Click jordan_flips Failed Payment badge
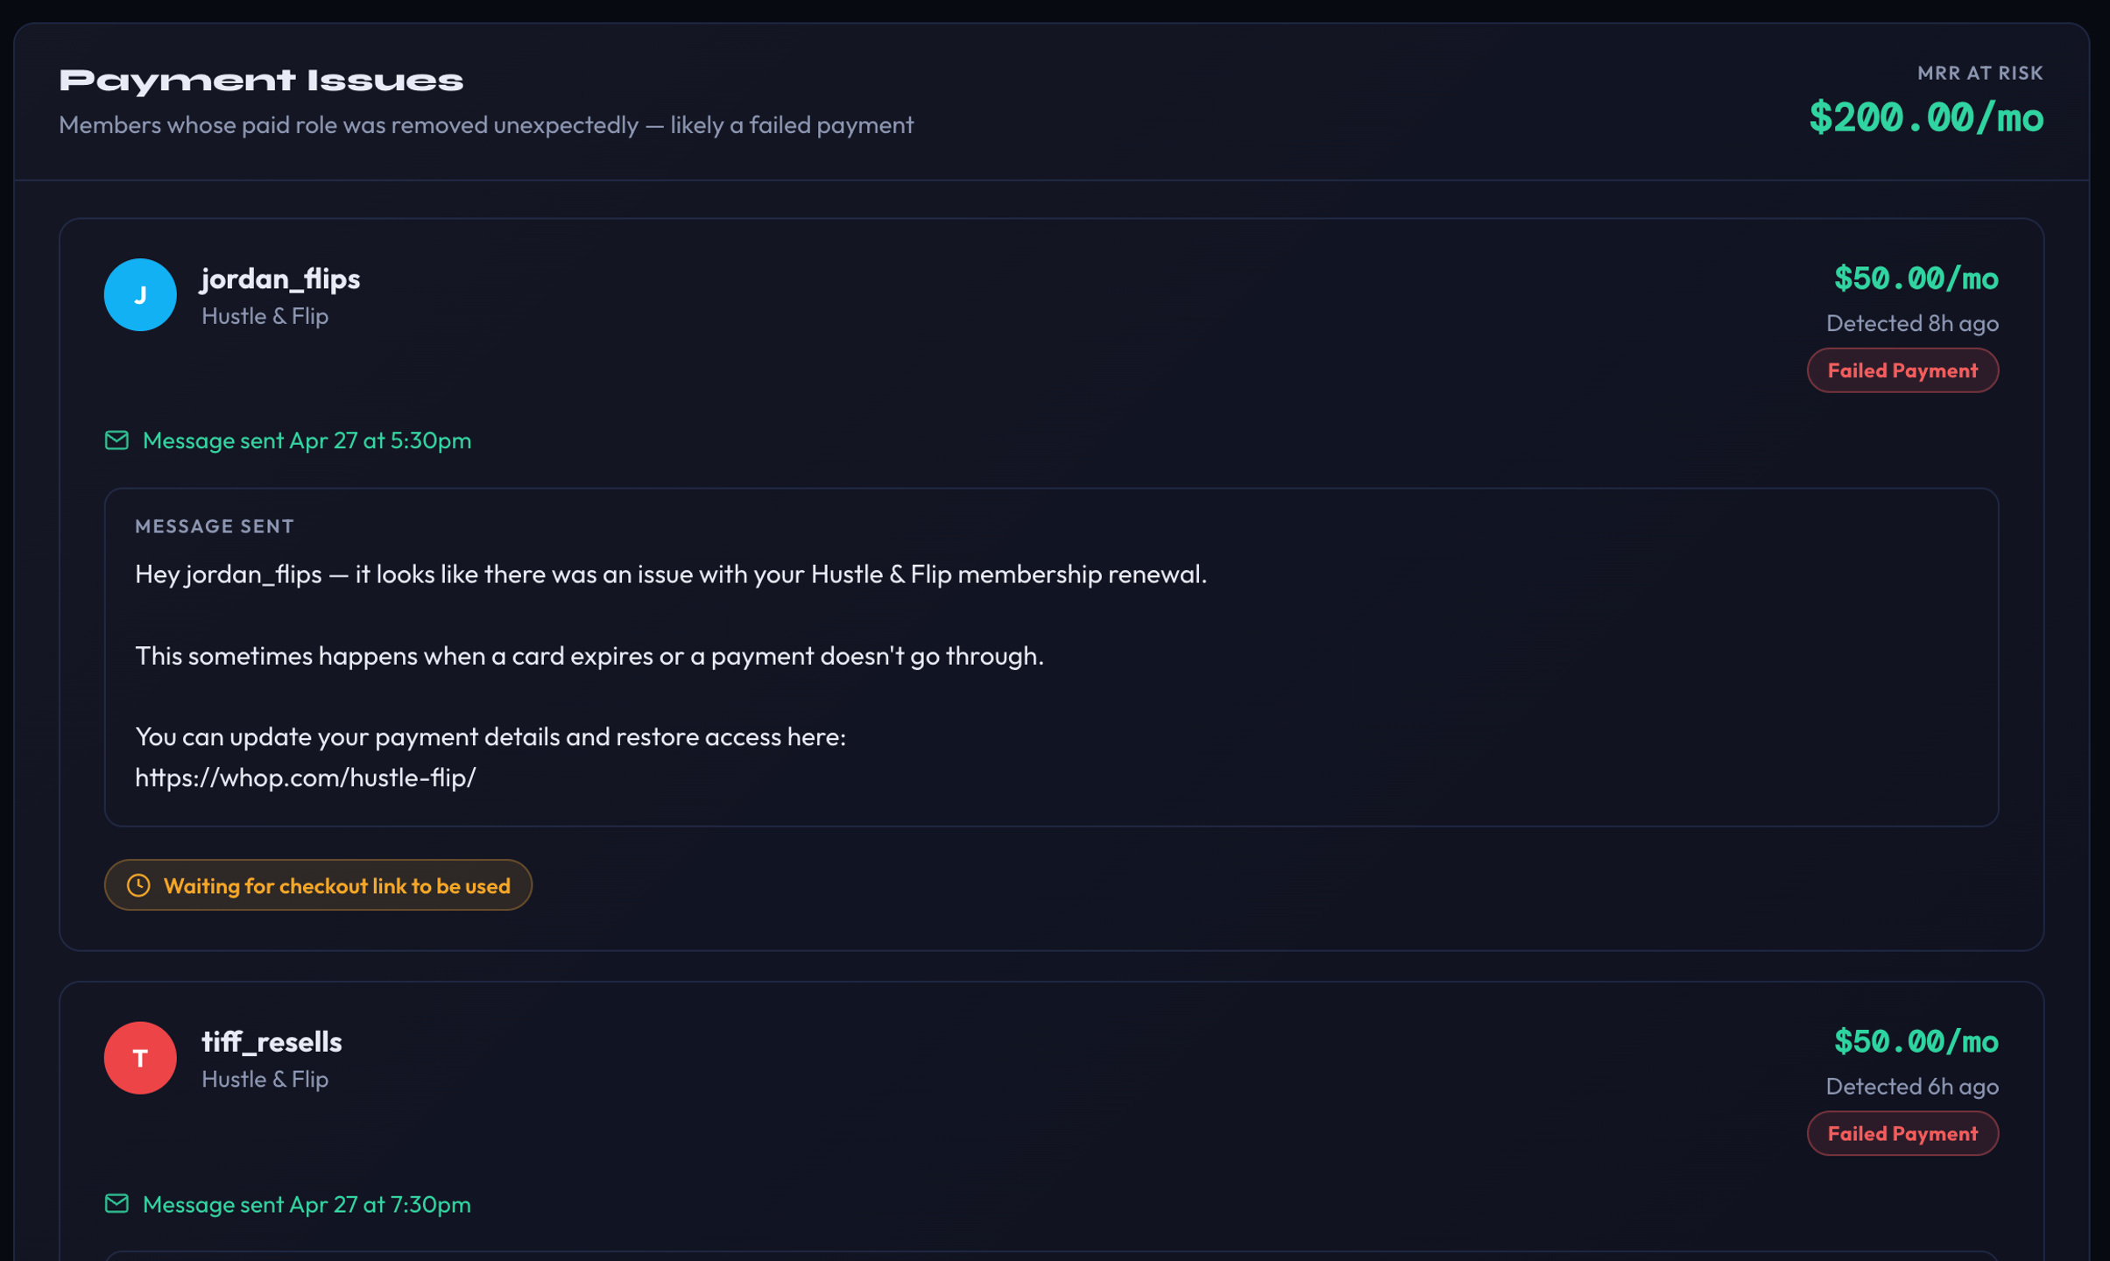Screen dimensions: 2110x1261 click(1902, 370)
